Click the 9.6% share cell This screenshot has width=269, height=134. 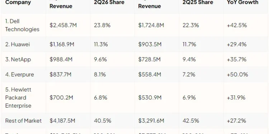coord(100,59)
